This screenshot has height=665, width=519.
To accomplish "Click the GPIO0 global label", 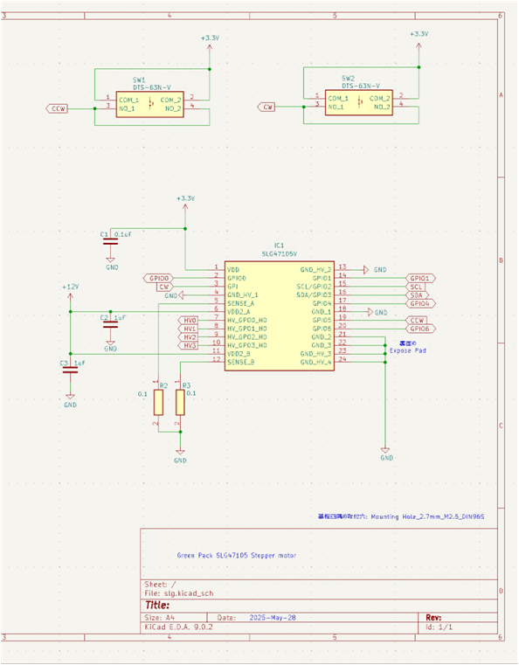I will pyautogui.click(x=159, y=279).
